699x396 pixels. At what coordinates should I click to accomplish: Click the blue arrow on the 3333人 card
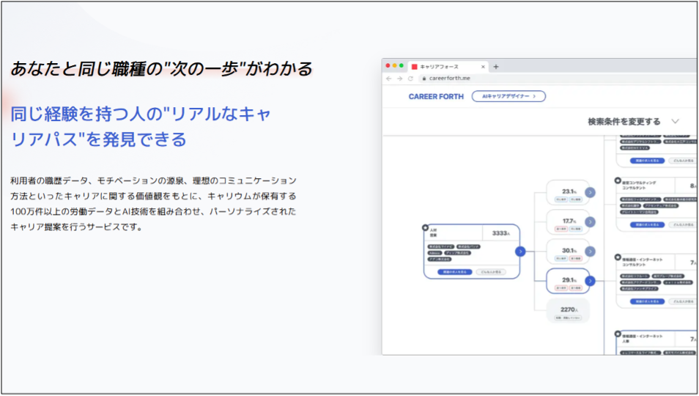520,252
